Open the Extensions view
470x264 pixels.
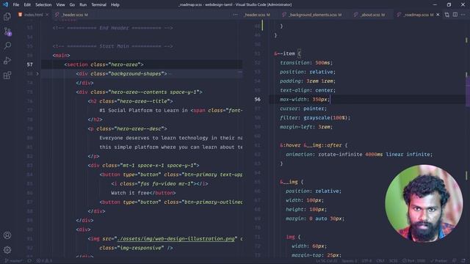7,75
